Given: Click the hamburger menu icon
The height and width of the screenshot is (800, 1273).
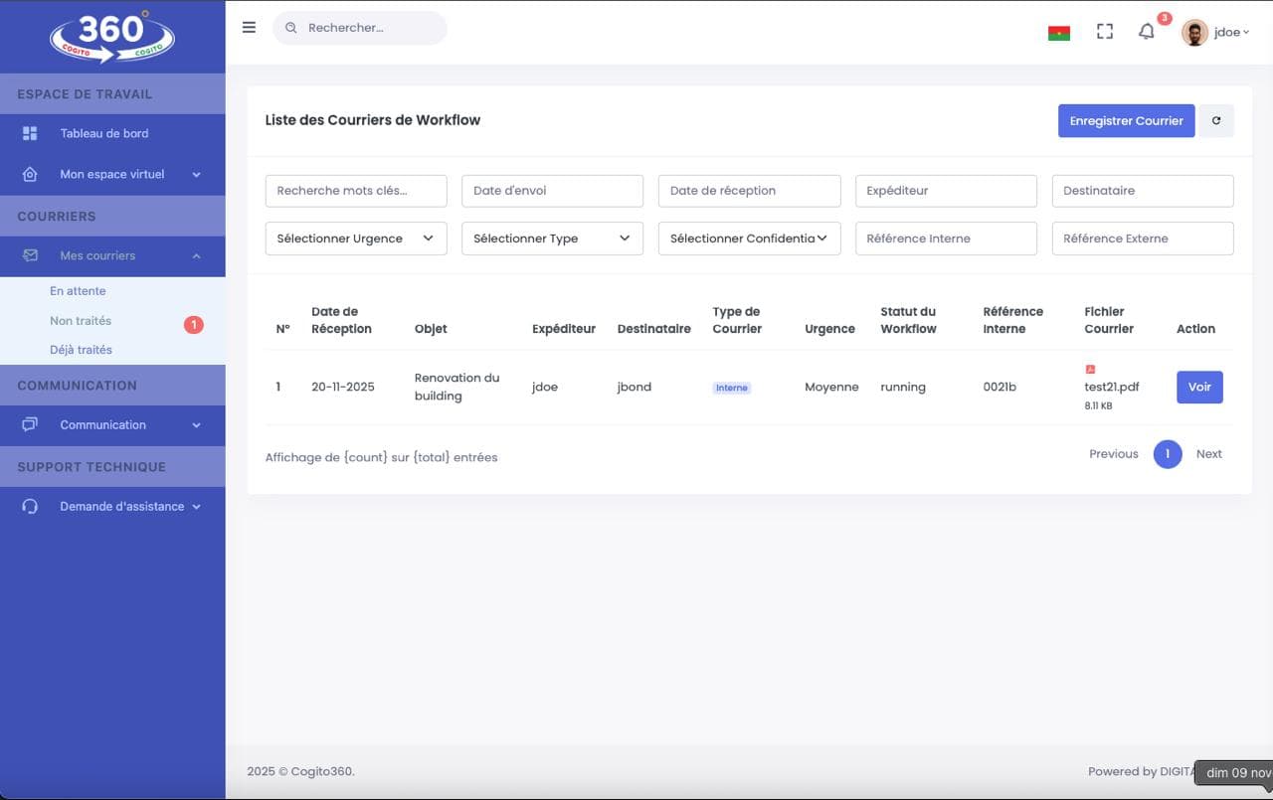Looking at the screenshot, I should 249,28.
